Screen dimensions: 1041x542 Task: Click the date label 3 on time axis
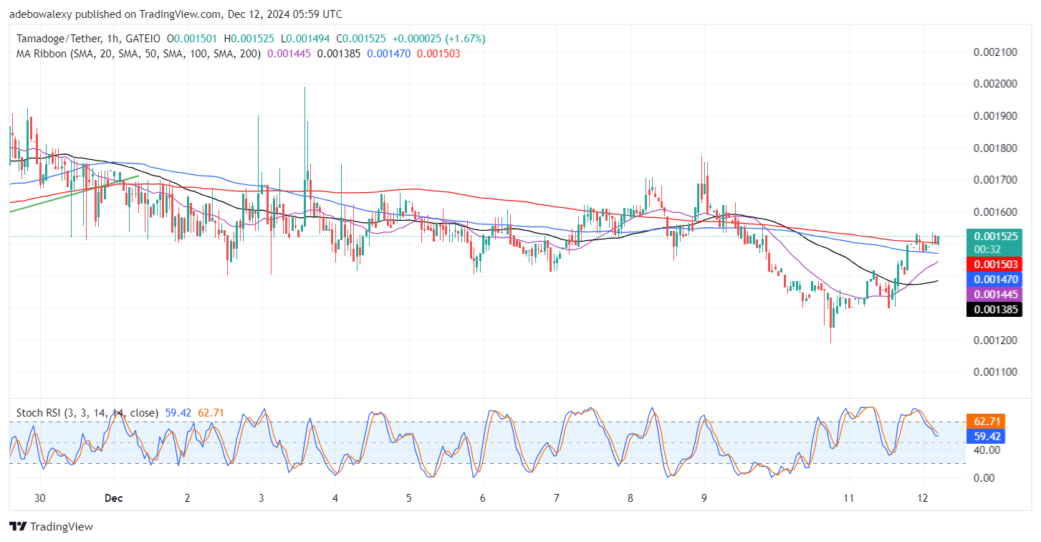[x=262, y=498]
